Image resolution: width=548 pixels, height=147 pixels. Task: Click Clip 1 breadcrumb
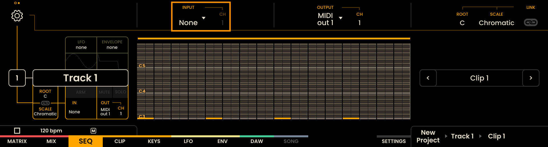[497, 136]
